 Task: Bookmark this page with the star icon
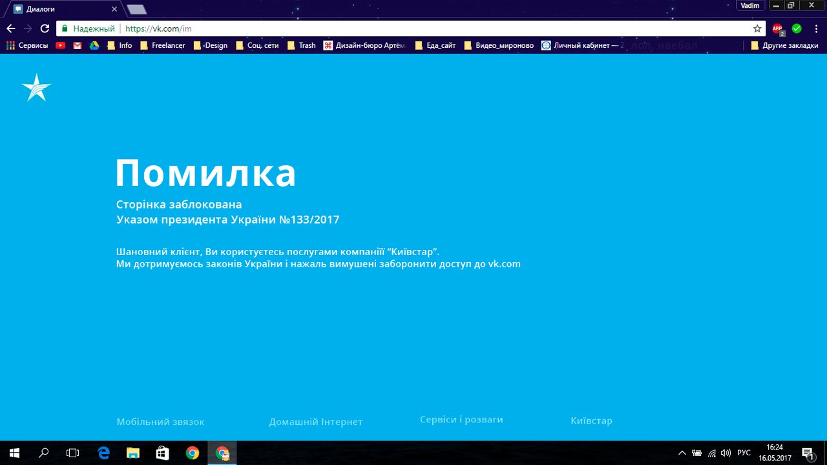pos(757,28)
